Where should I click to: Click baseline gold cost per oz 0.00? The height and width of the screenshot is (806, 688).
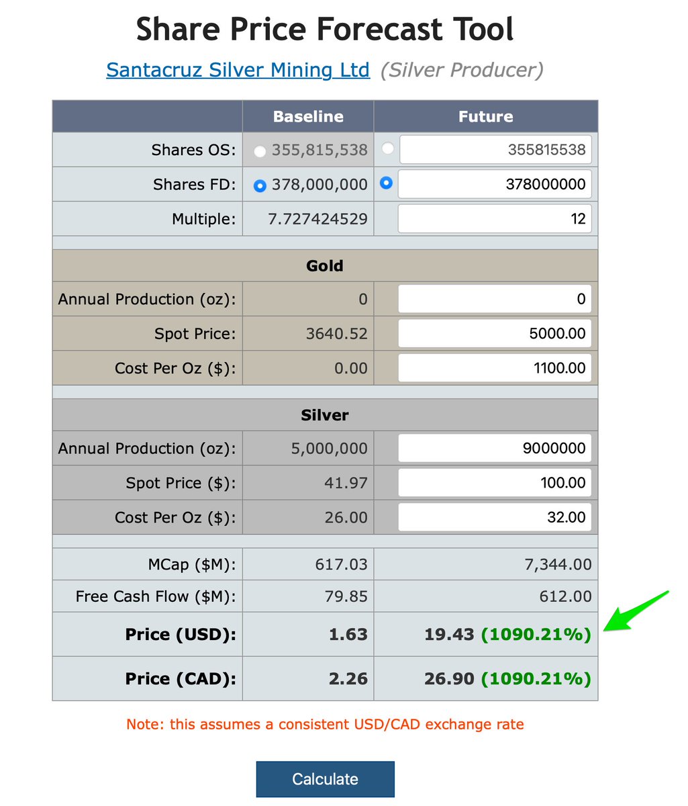click(x=351, y=368)
